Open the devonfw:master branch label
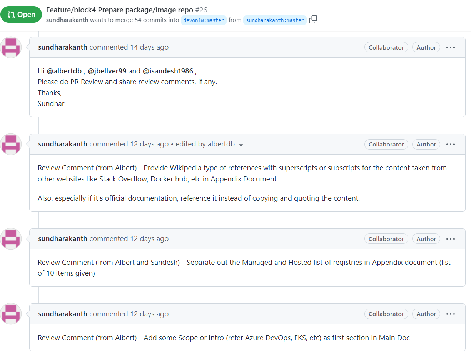 click(204, 20)
